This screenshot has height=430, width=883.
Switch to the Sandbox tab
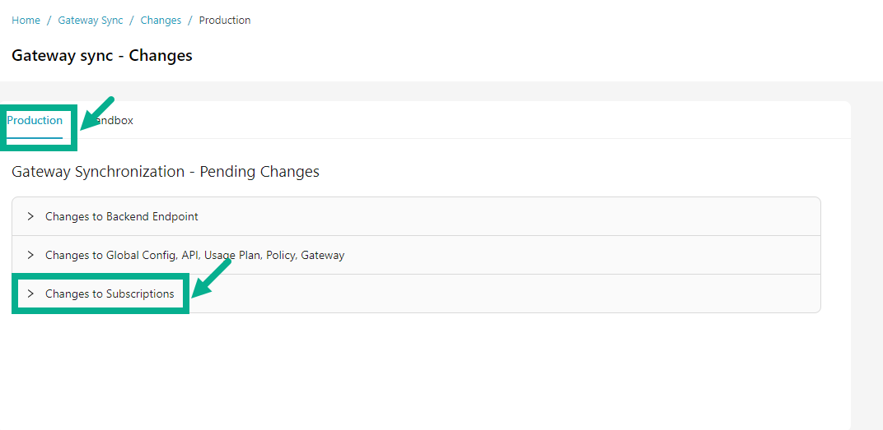(x=115, y=121)
